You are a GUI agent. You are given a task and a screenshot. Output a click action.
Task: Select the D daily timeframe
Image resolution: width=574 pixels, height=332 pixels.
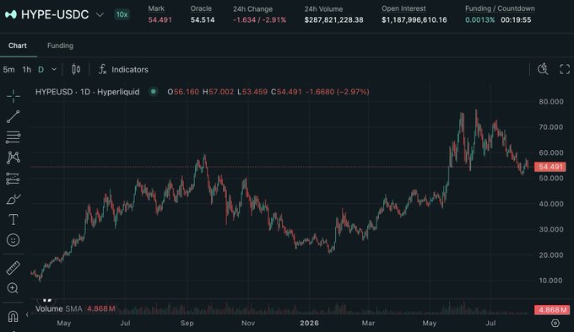point(41,69)
